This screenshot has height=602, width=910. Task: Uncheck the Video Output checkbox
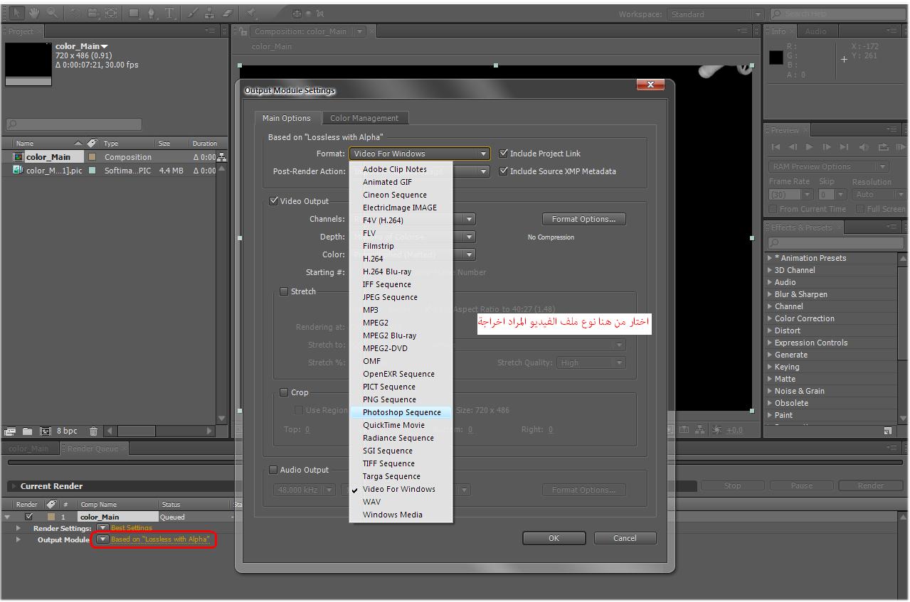pyautogui.click(x=273, y=200)
